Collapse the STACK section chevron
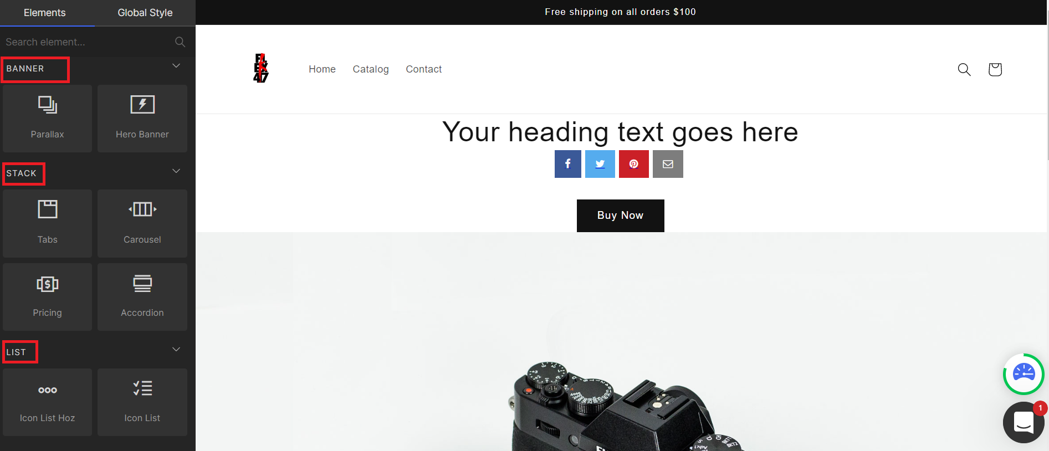This screenshot has height=451, width=1049. tap(176, 171)
